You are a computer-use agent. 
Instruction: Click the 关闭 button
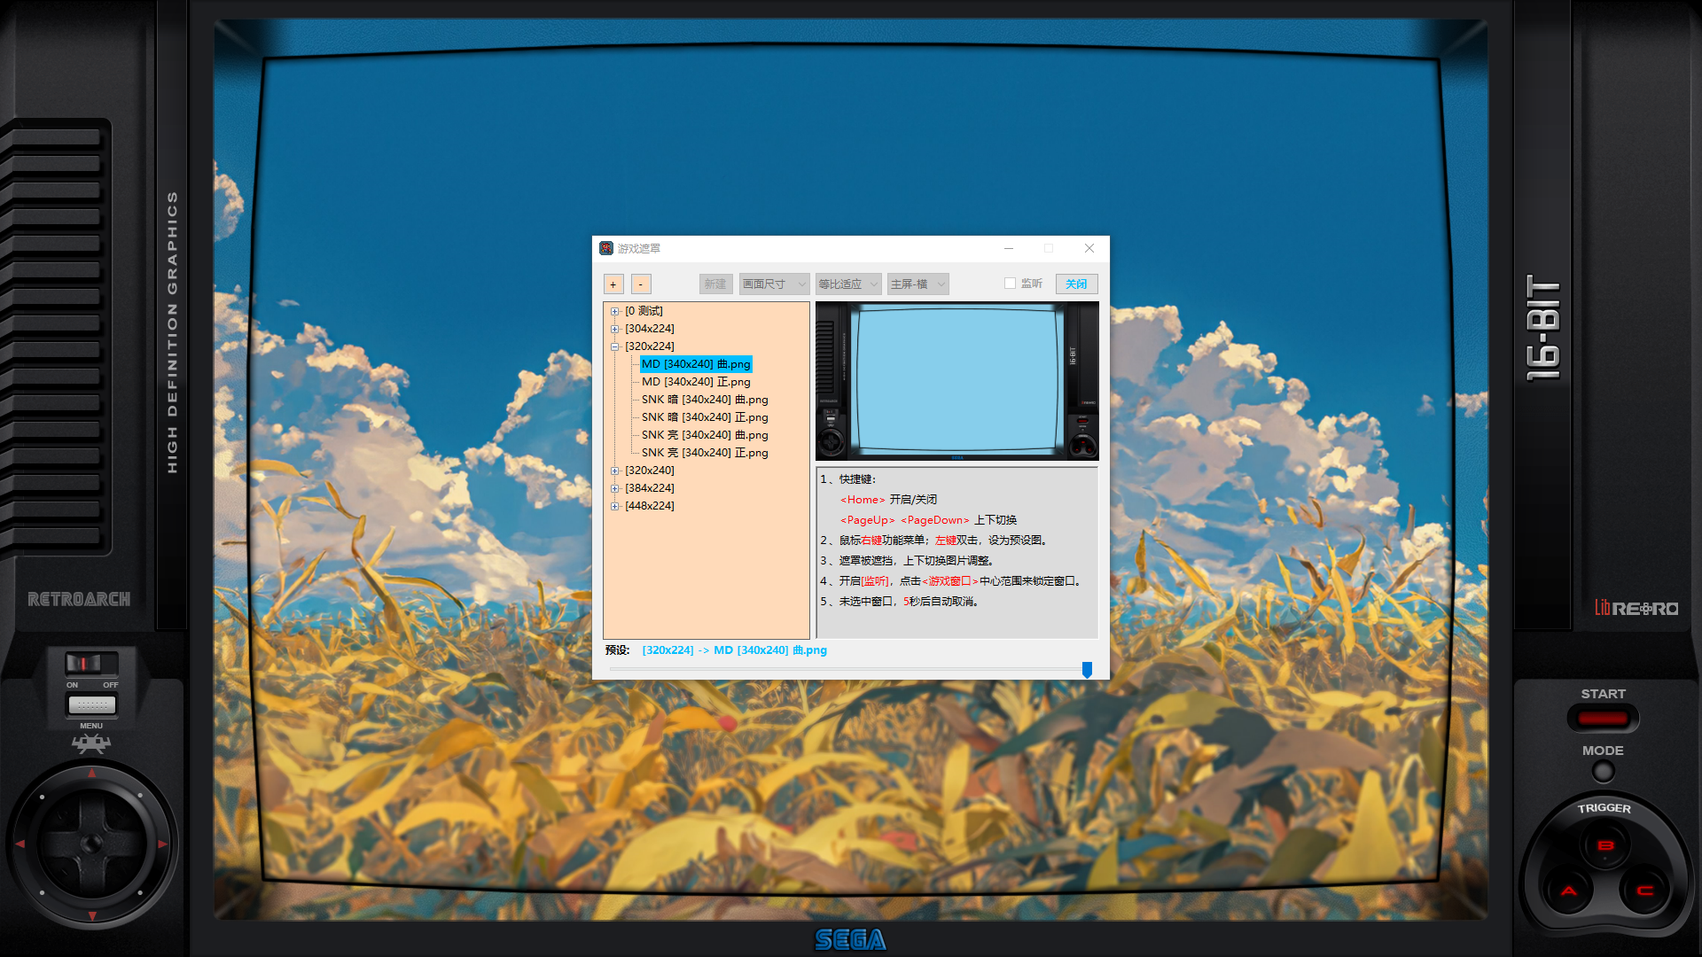(x=1076, y=284)
